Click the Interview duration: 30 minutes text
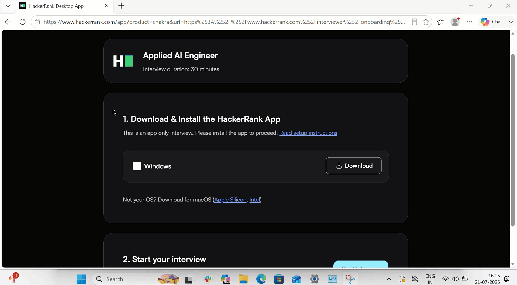The width and height of the screenshot is (517, 285). point(181,69)
